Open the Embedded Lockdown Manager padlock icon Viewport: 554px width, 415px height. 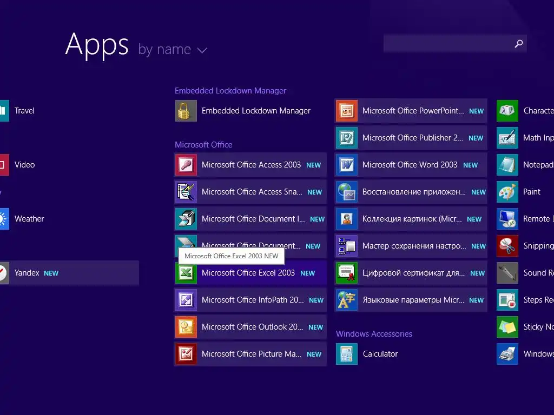click(x=186, y=111)
